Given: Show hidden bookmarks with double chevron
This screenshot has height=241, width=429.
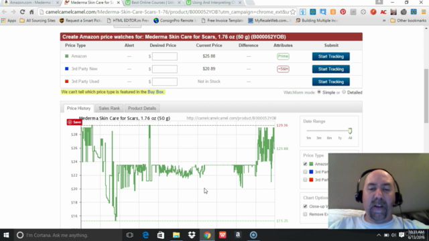Looking at the screenshot, I should 384,21.
